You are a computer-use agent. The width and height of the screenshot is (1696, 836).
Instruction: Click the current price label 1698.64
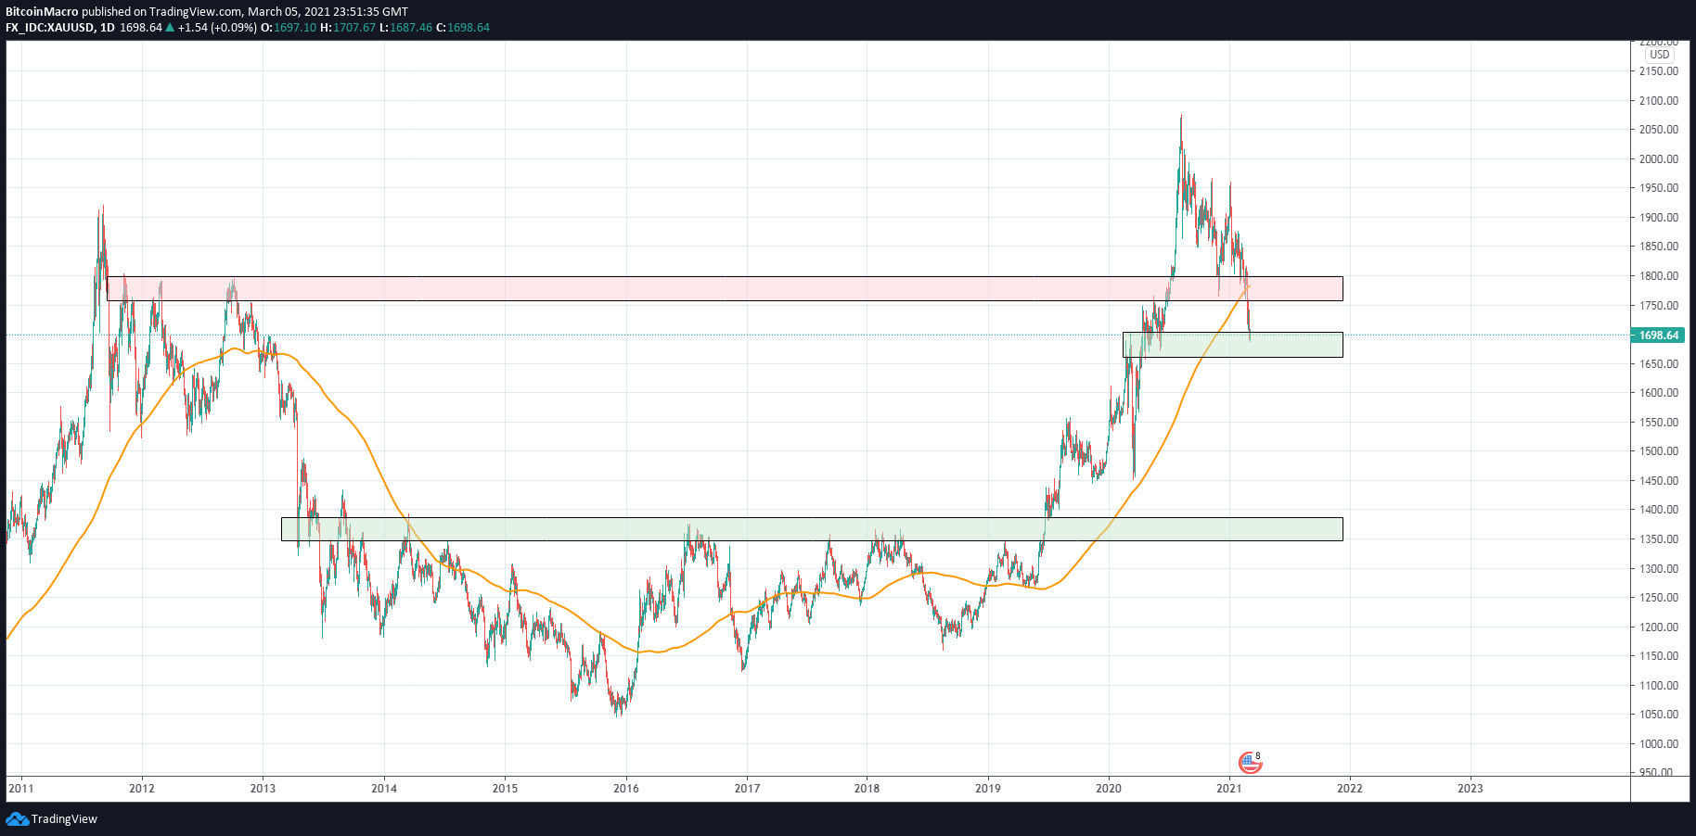pyautogui.click(x=1658, y=336)
